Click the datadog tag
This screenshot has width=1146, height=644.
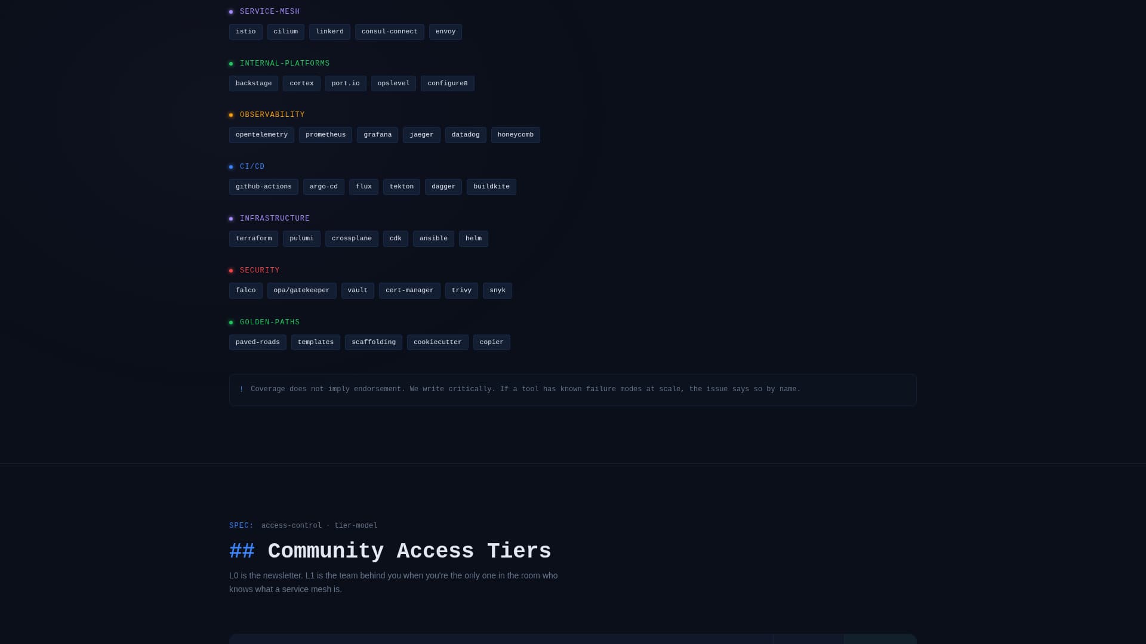coord(466,135)
